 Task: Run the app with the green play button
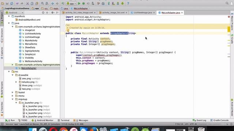(79, 3)
